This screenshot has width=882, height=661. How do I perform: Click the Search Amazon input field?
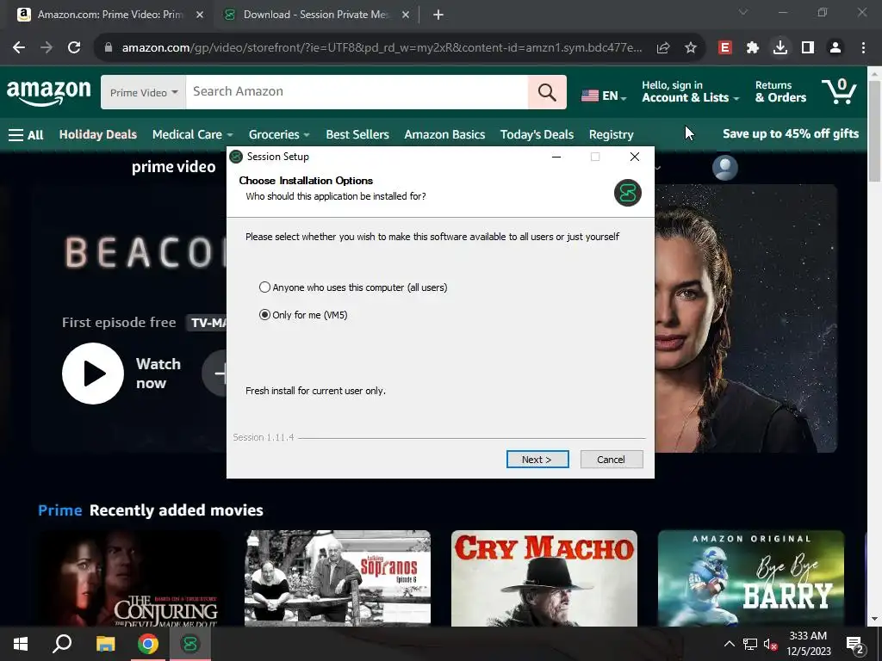[357, 92]
